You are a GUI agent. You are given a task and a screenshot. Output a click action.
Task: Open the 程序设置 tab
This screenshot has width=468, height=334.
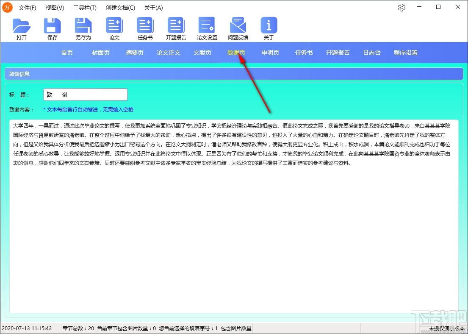(405, 53)
